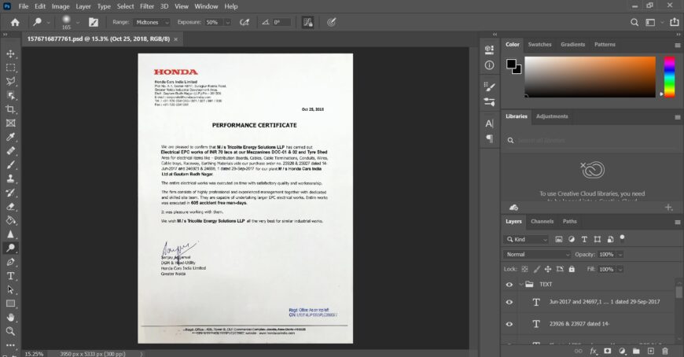The height and width of the screenshot is (357, 684).
Task: Toggle Protect Tones option
Action: pyautogui.click(x=307, y=22)
